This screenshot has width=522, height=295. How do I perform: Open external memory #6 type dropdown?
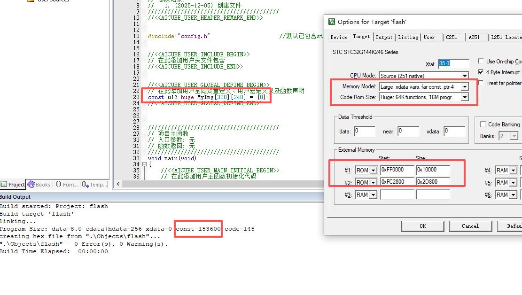513,195
